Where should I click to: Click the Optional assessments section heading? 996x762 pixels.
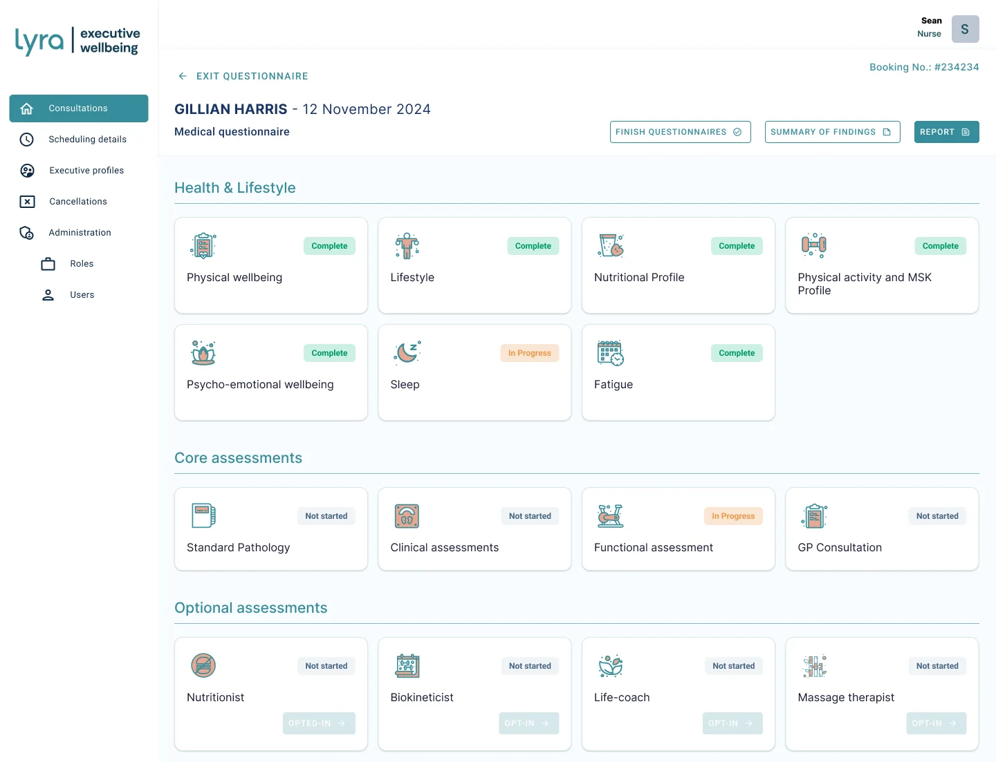(250, 608)
